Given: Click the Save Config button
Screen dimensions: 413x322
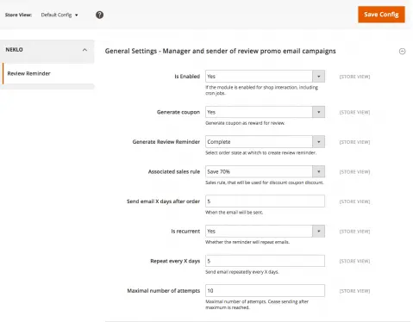Looking at the screenshot, I should tap(381, 15).
